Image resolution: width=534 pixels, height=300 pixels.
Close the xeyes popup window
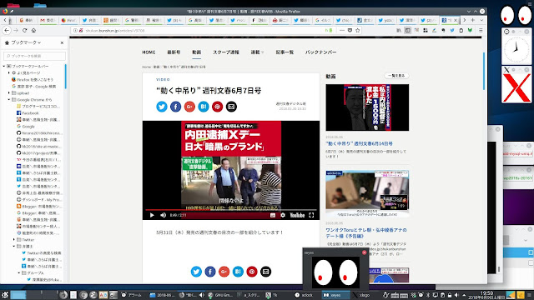pos(364,252)
